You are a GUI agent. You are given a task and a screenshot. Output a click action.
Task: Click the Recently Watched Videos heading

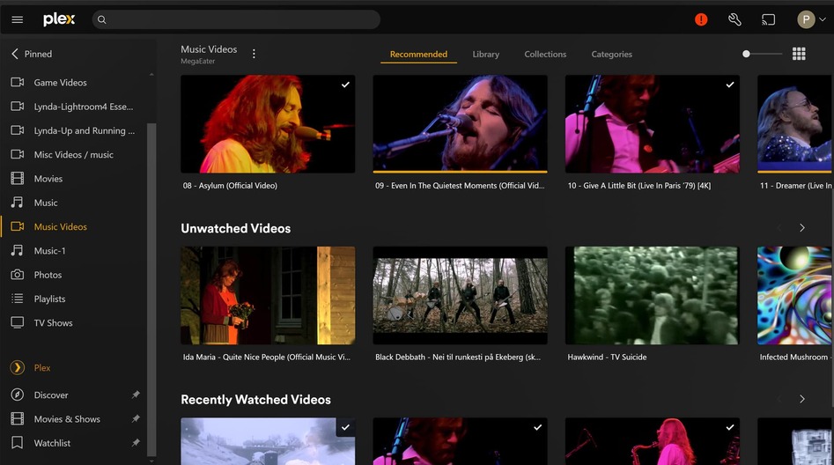click(256, 400)
